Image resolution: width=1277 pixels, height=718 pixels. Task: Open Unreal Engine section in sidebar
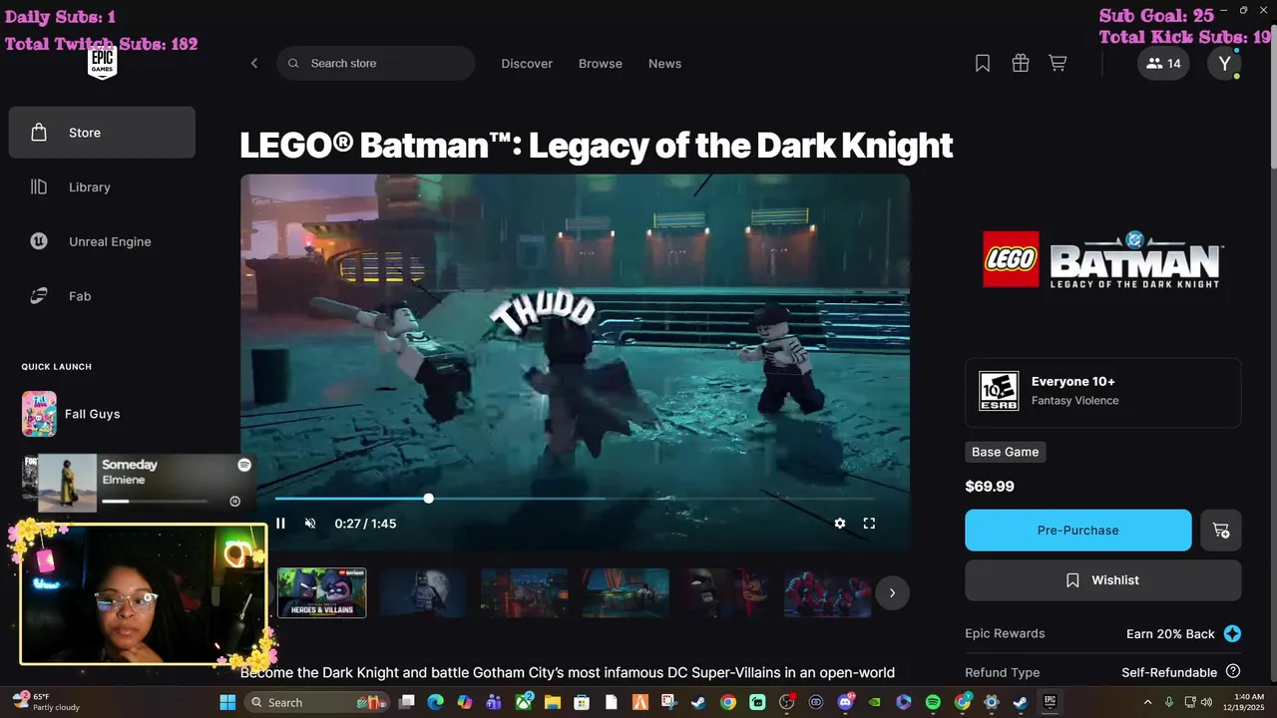point(102,241)
